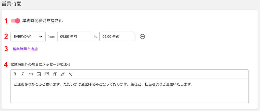Insert a video into the message
260x111 pixels.
pos(47,74)
